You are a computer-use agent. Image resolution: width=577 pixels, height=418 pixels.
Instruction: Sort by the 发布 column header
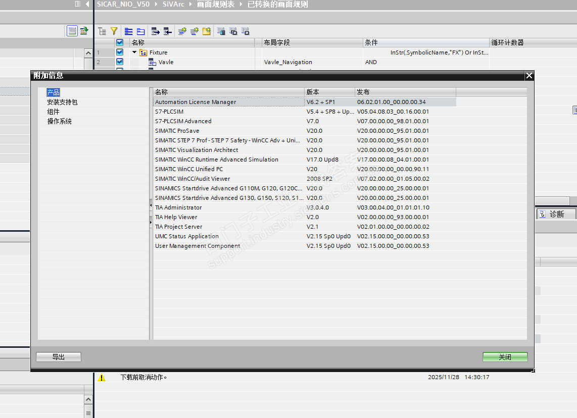(x=406, y=92)
